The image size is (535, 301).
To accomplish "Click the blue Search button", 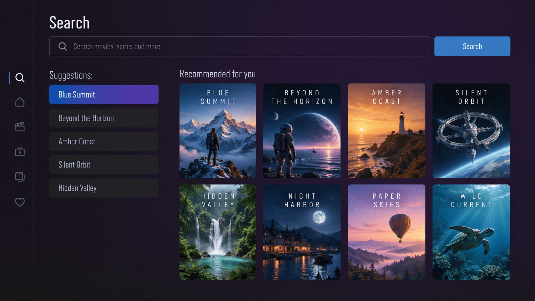I will [472, 46].
